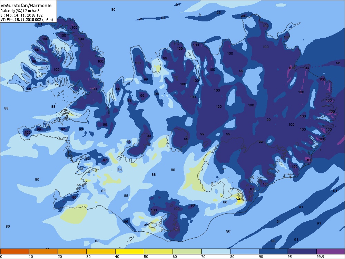Pick the light green 60–70 legend swatch
345x259 pixels.
[187, 251]
